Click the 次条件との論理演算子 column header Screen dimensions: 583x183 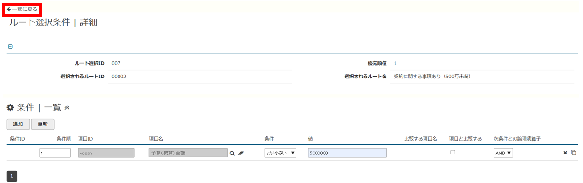[517, 139]
